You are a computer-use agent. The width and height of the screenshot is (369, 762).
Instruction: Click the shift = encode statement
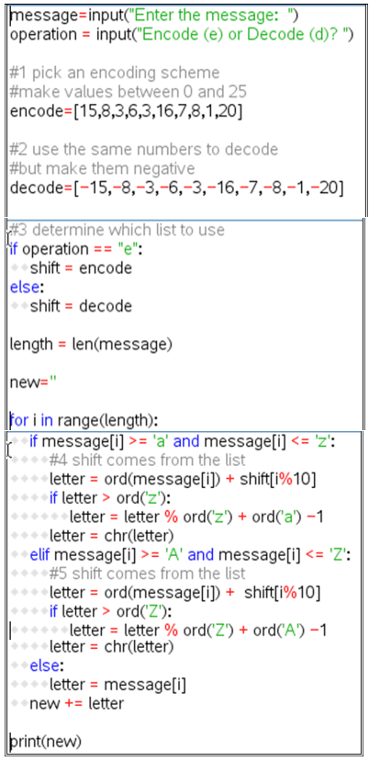[x=81, y=267]
